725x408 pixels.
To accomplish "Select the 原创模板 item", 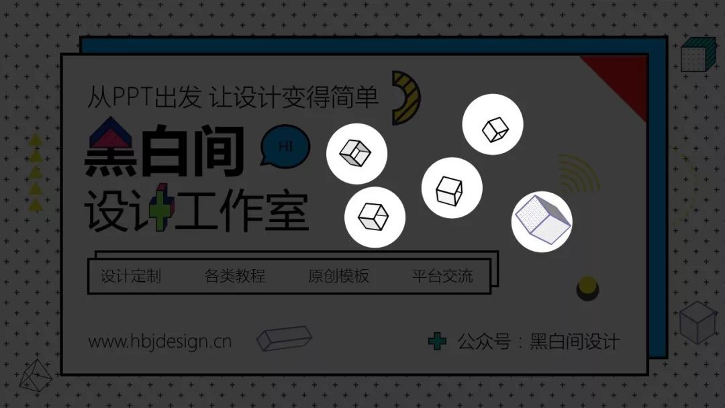I will (x=338, y=276).
